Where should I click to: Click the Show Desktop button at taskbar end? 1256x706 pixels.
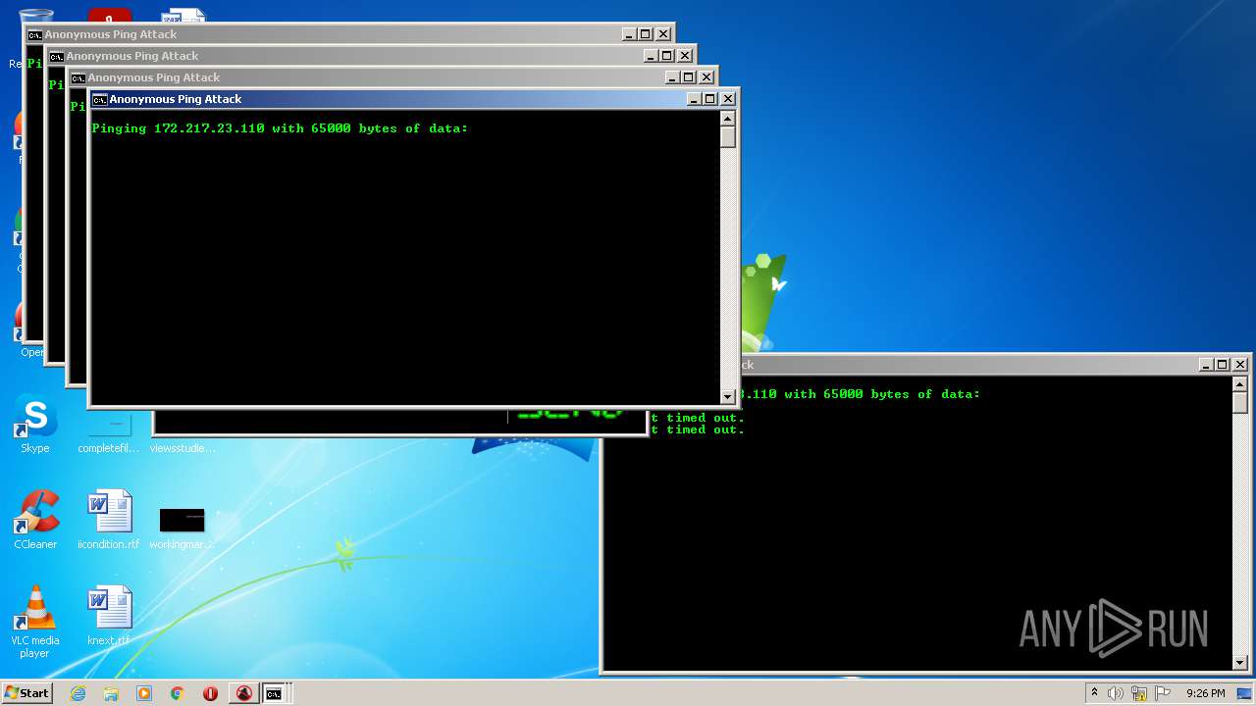(1246, 693)
